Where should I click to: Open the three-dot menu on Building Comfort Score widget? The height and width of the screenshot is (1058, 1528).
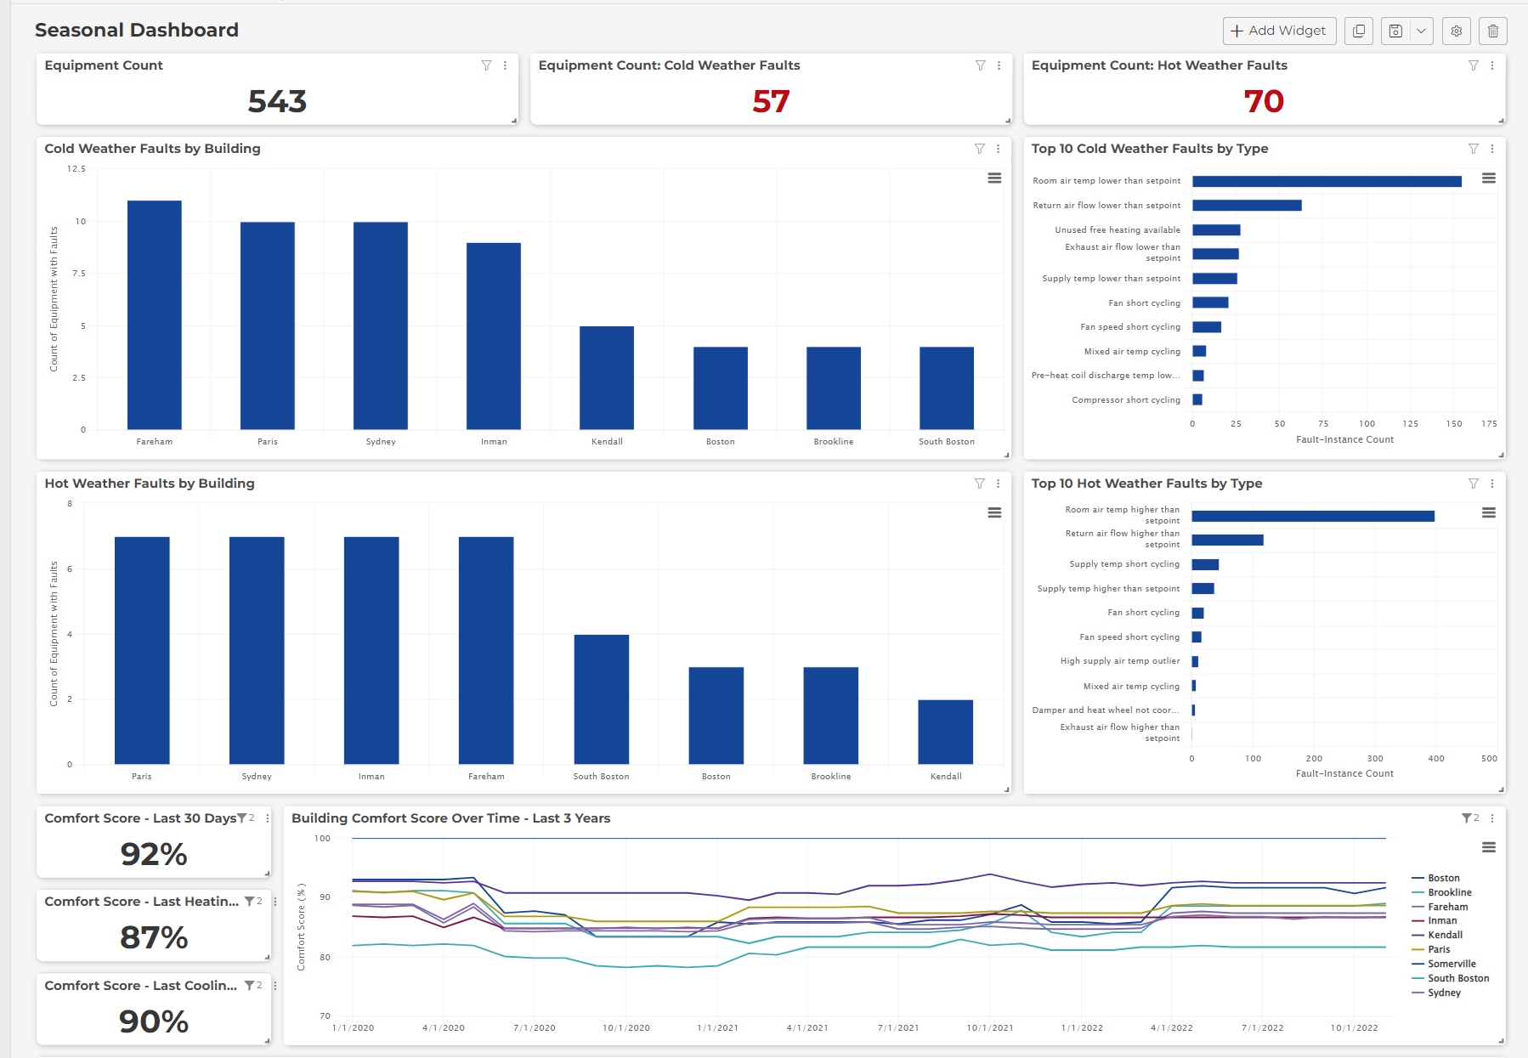[x=1493, y=818]
